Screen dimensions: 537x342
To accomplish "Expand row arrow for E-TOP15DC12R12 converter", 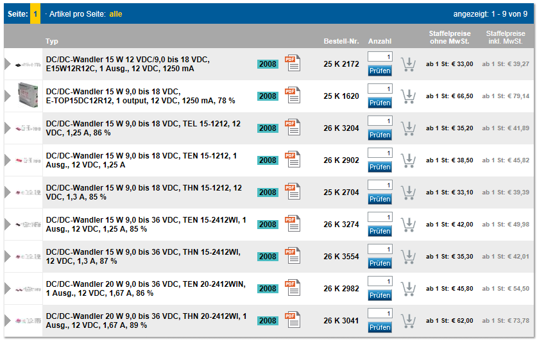I will pos(8,96).
